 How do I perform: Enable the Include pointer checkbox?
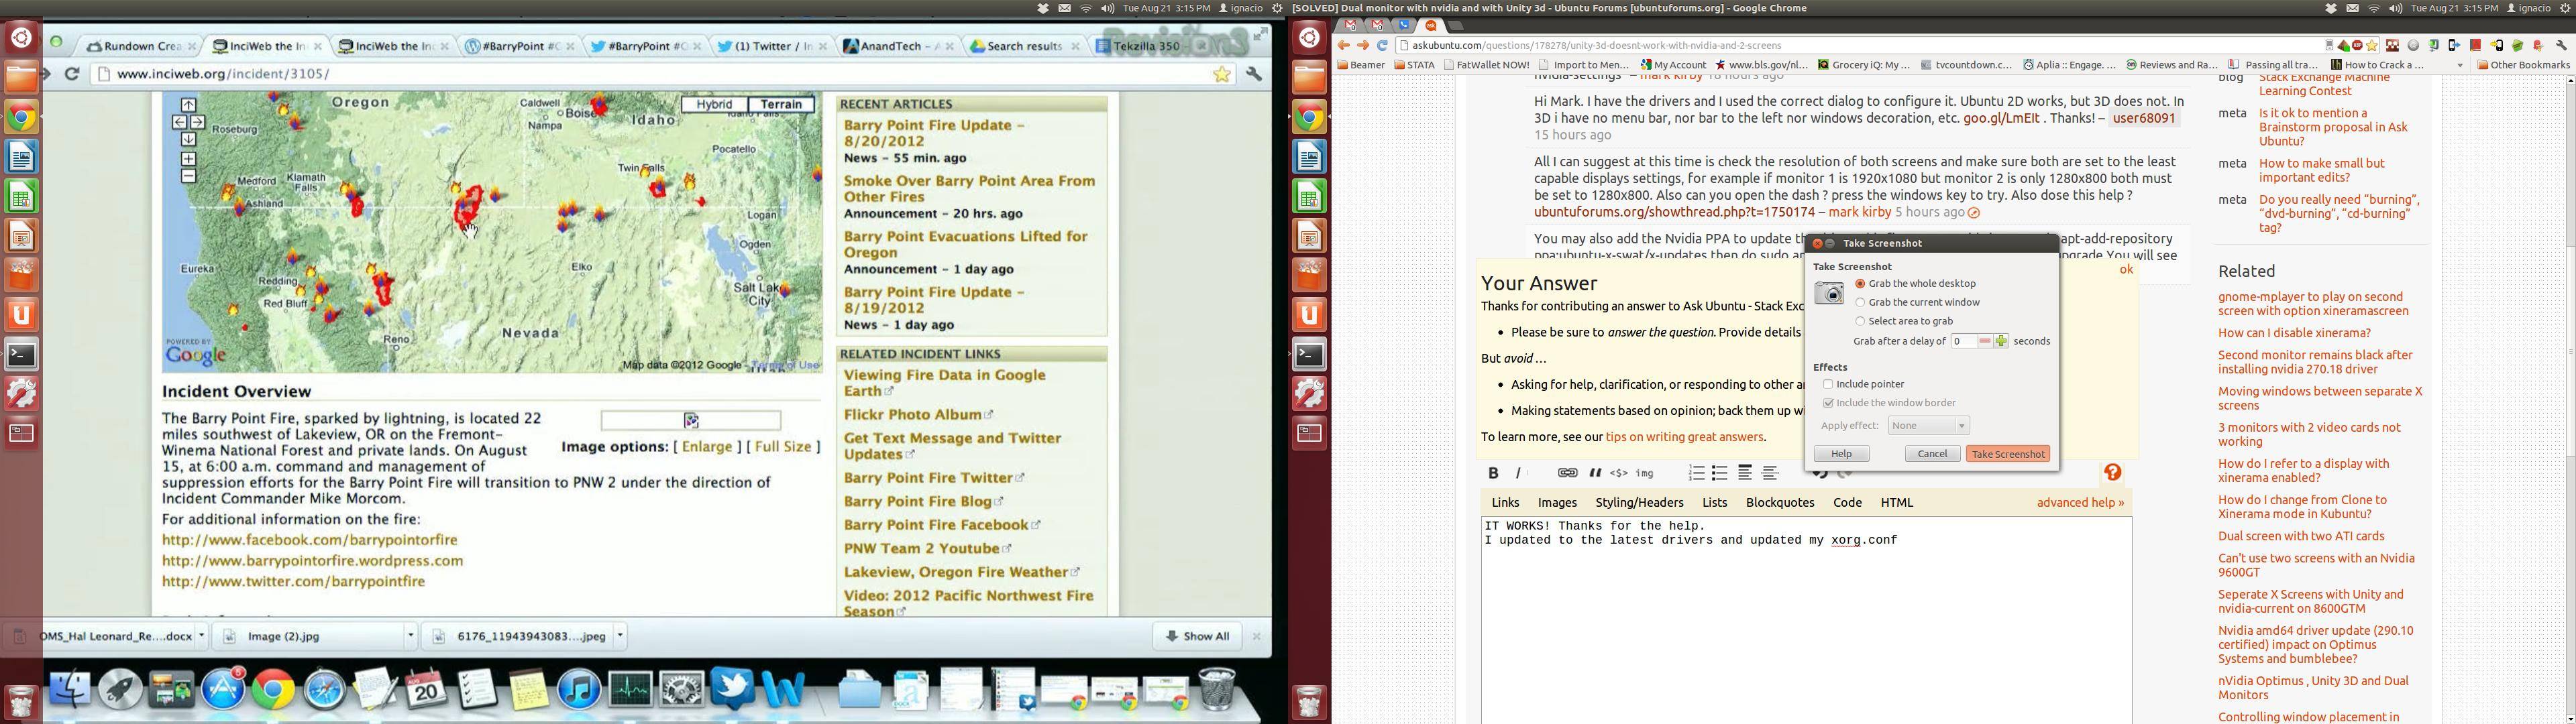coord(1828,384)
